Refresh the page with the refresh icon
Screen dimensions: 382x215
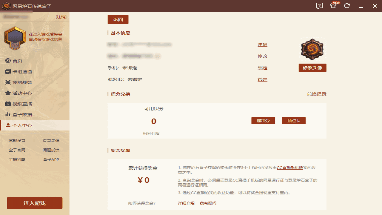click(347, 6)
